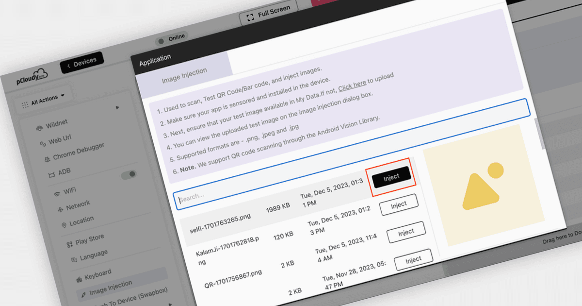Go back using the Devices button
The width and height of the screenshot is (582, 306).
[x=82, y=62]
